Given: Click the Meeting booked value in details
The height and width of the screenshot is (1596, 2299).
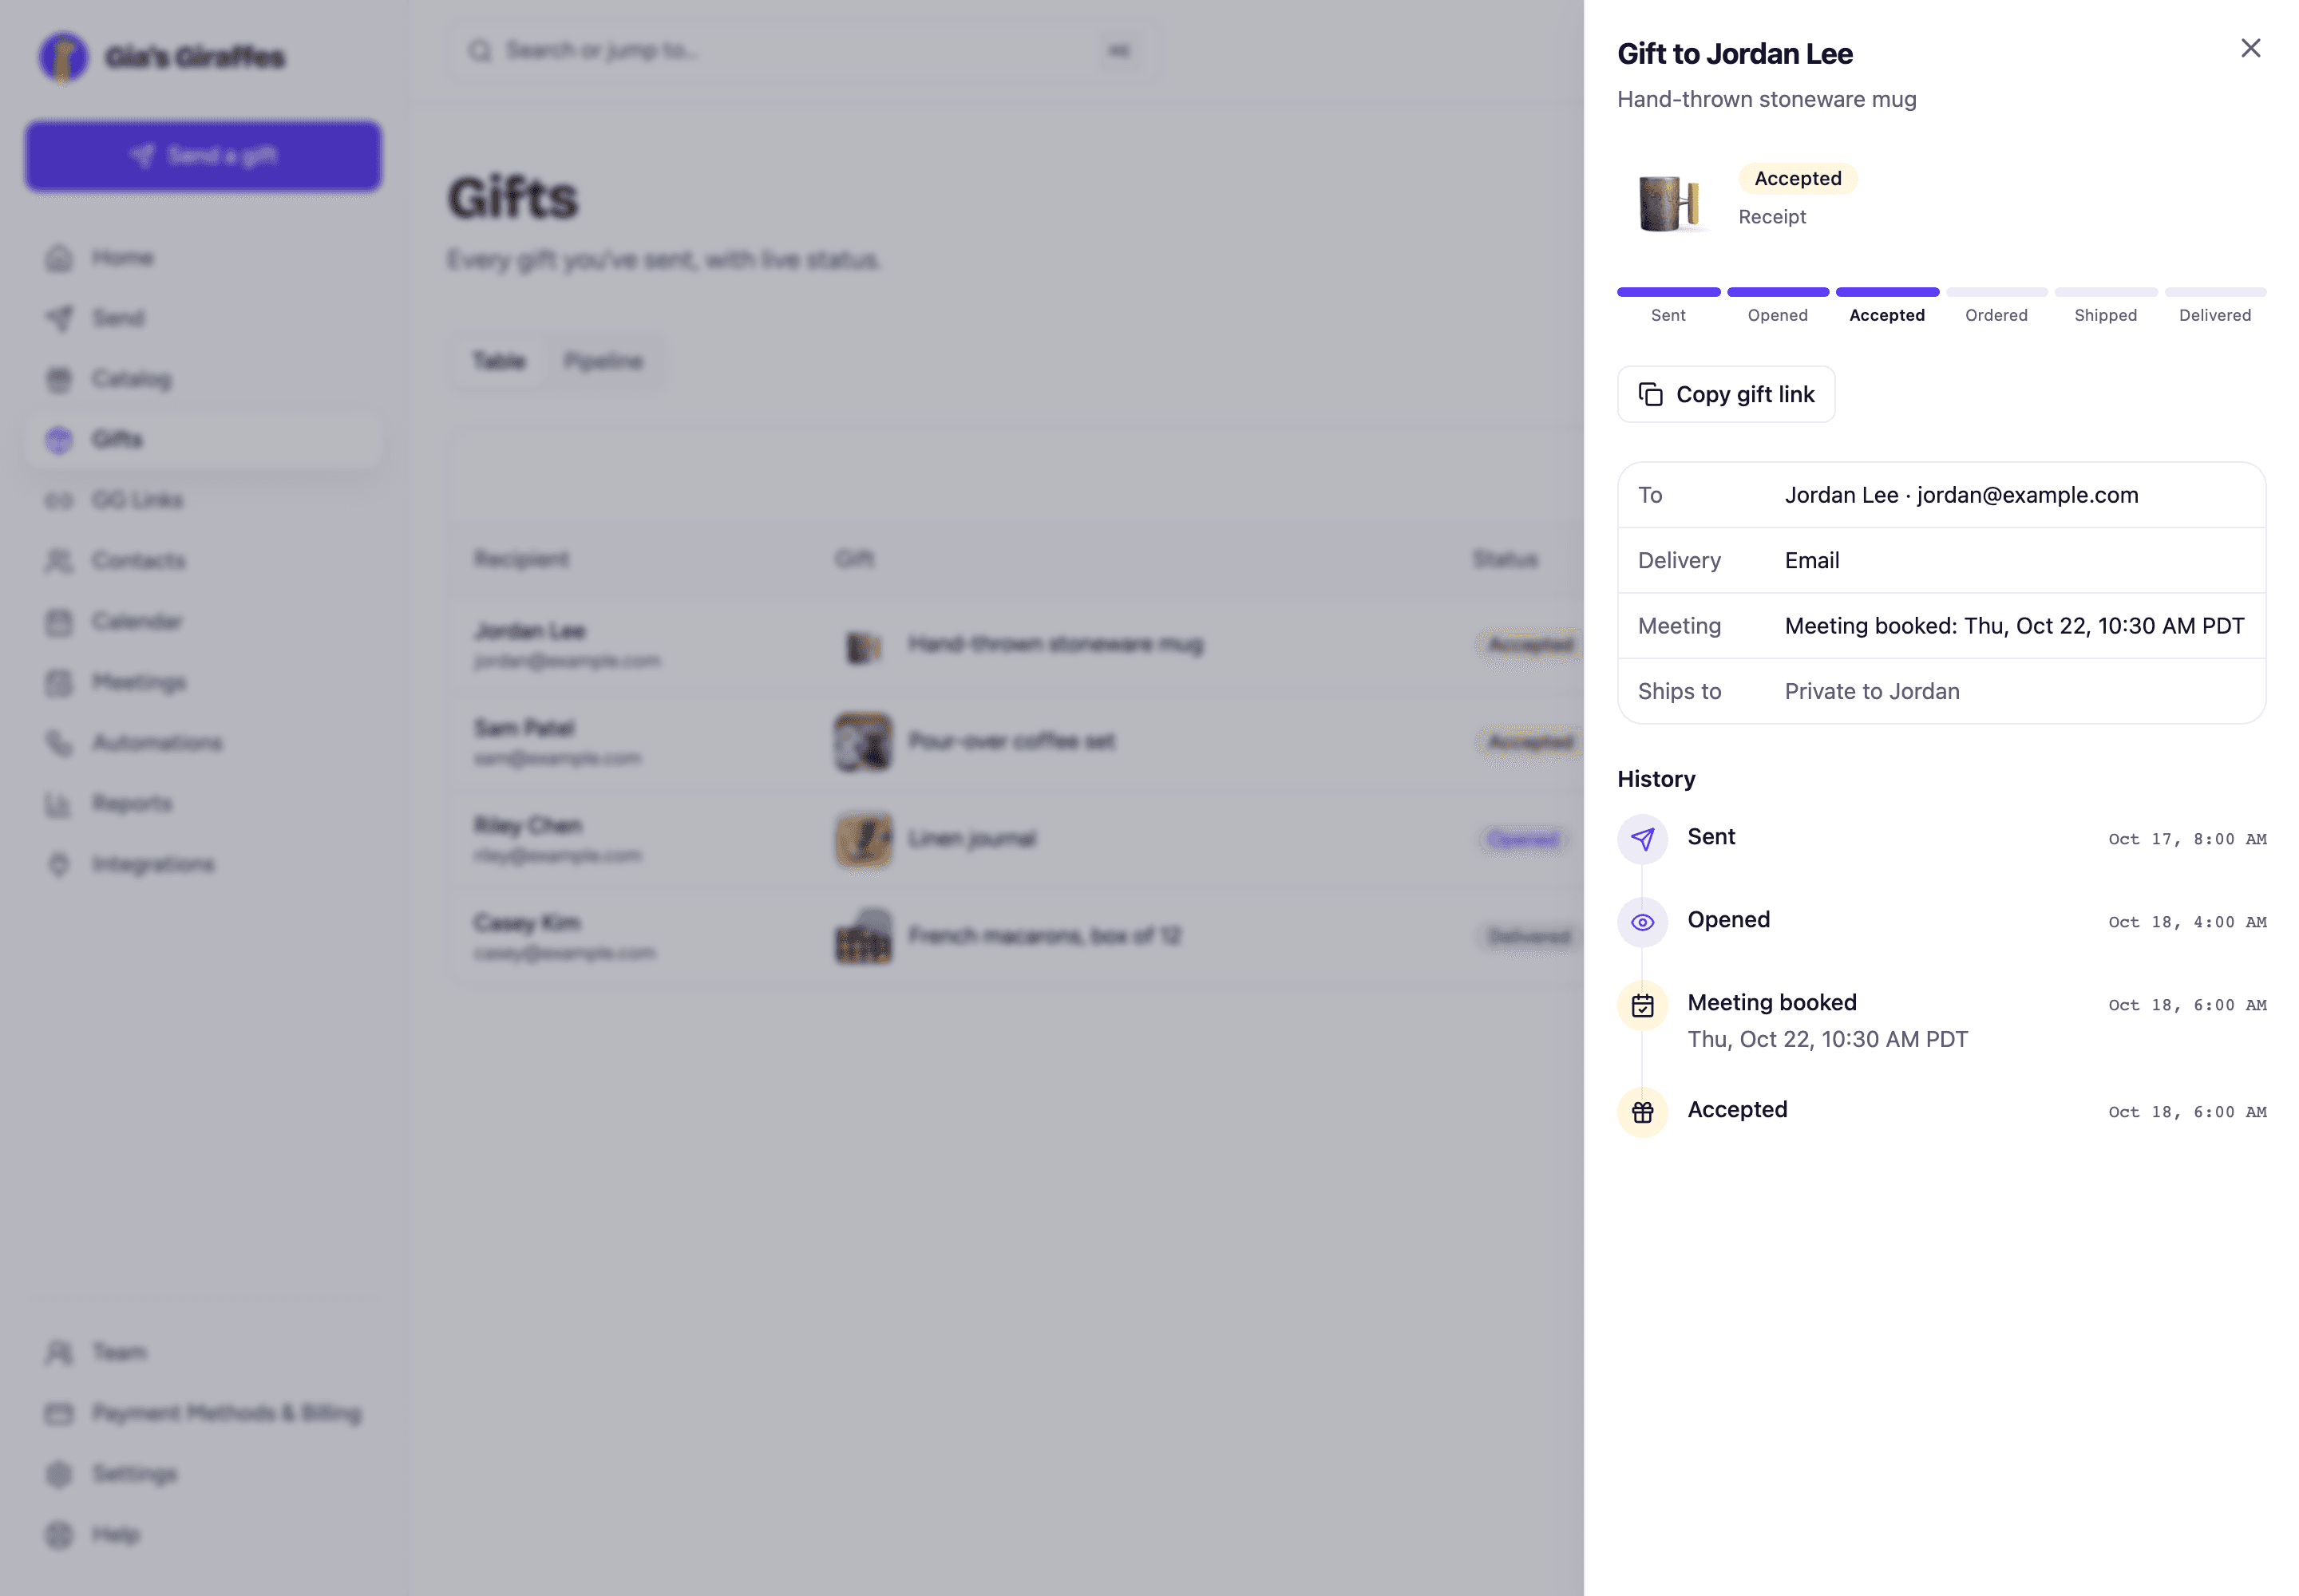Looking at the screenshot, I should coord(2014,626).
